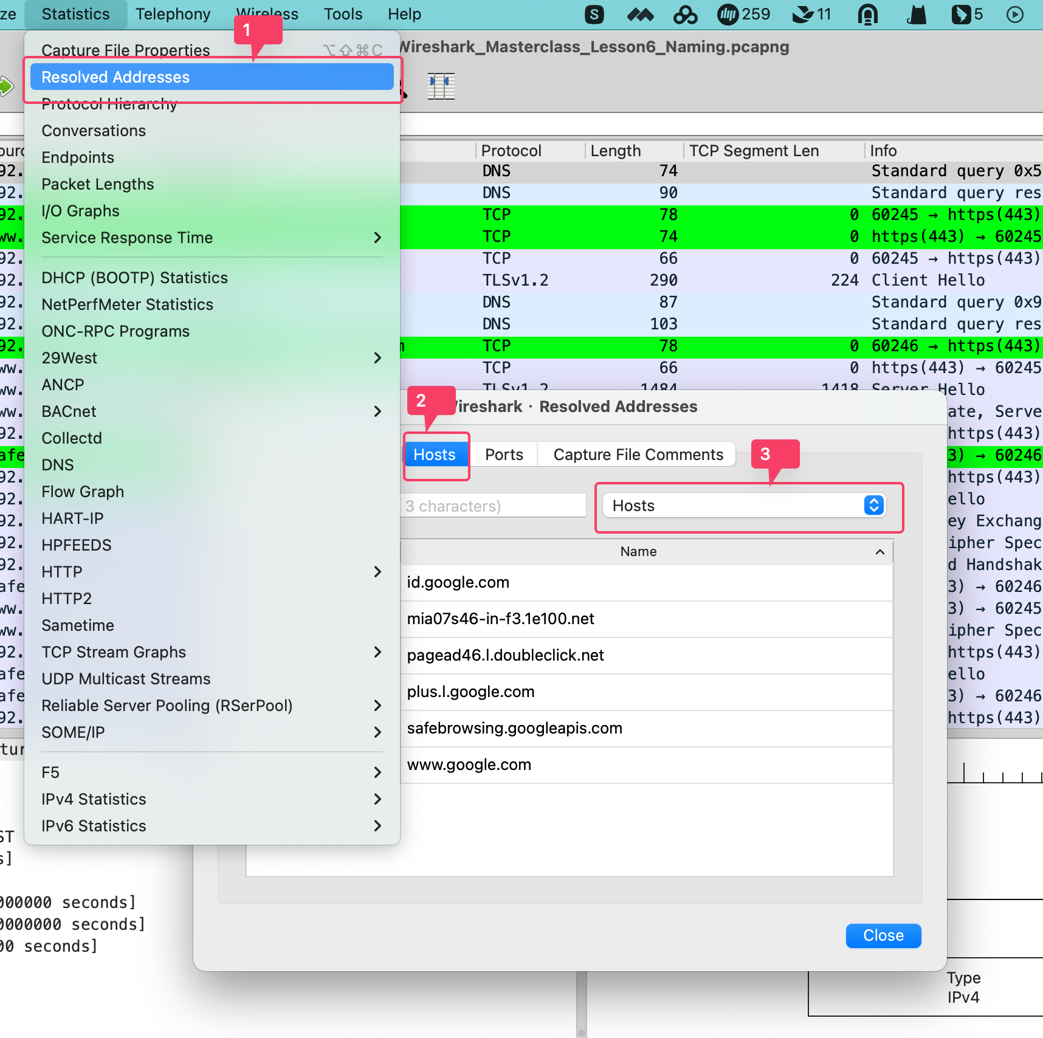Select Conversations in the Statistics menu
Screen dimensions: 1043x1038
click(x=94, y=130)
